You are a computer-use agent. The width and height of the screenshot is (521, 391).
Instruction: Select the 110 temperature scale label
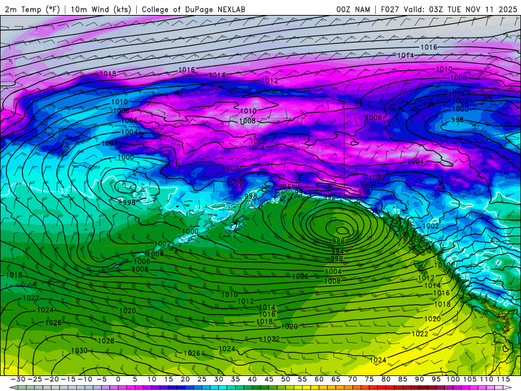(x=486, y=379)
